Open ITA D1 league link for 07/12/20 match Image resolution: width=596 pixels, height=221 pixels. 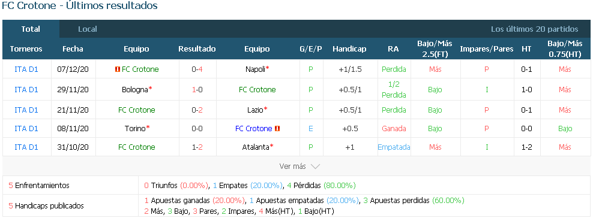[26, 69]
